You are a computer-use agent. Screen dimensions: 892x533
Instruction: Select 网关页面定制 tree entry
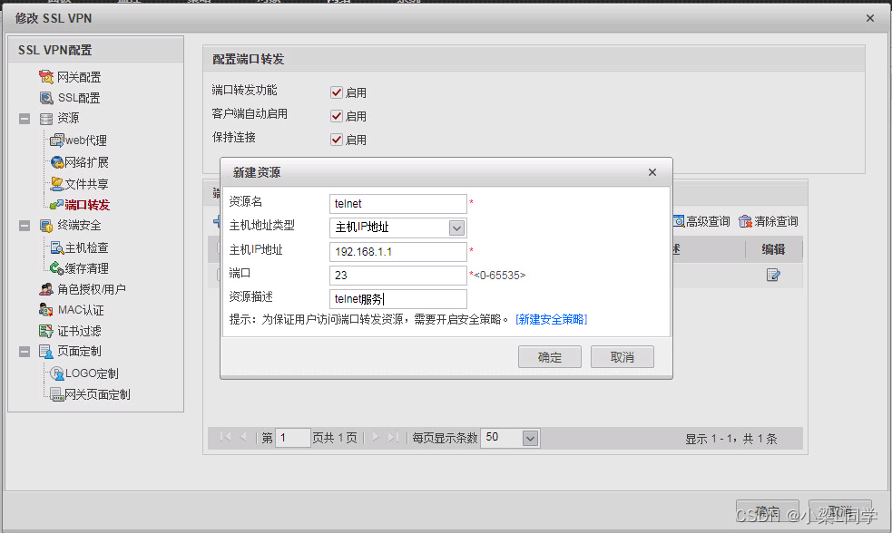coord(97,394)
